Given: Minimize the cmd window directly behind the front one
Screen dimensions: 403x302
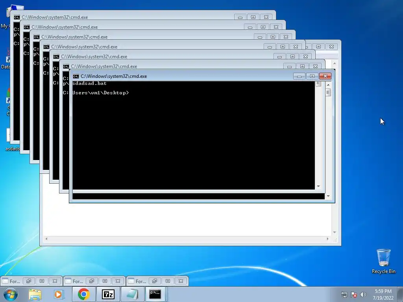Looking at the screenshot, I should pyautogui.click(x=289, y=66).
